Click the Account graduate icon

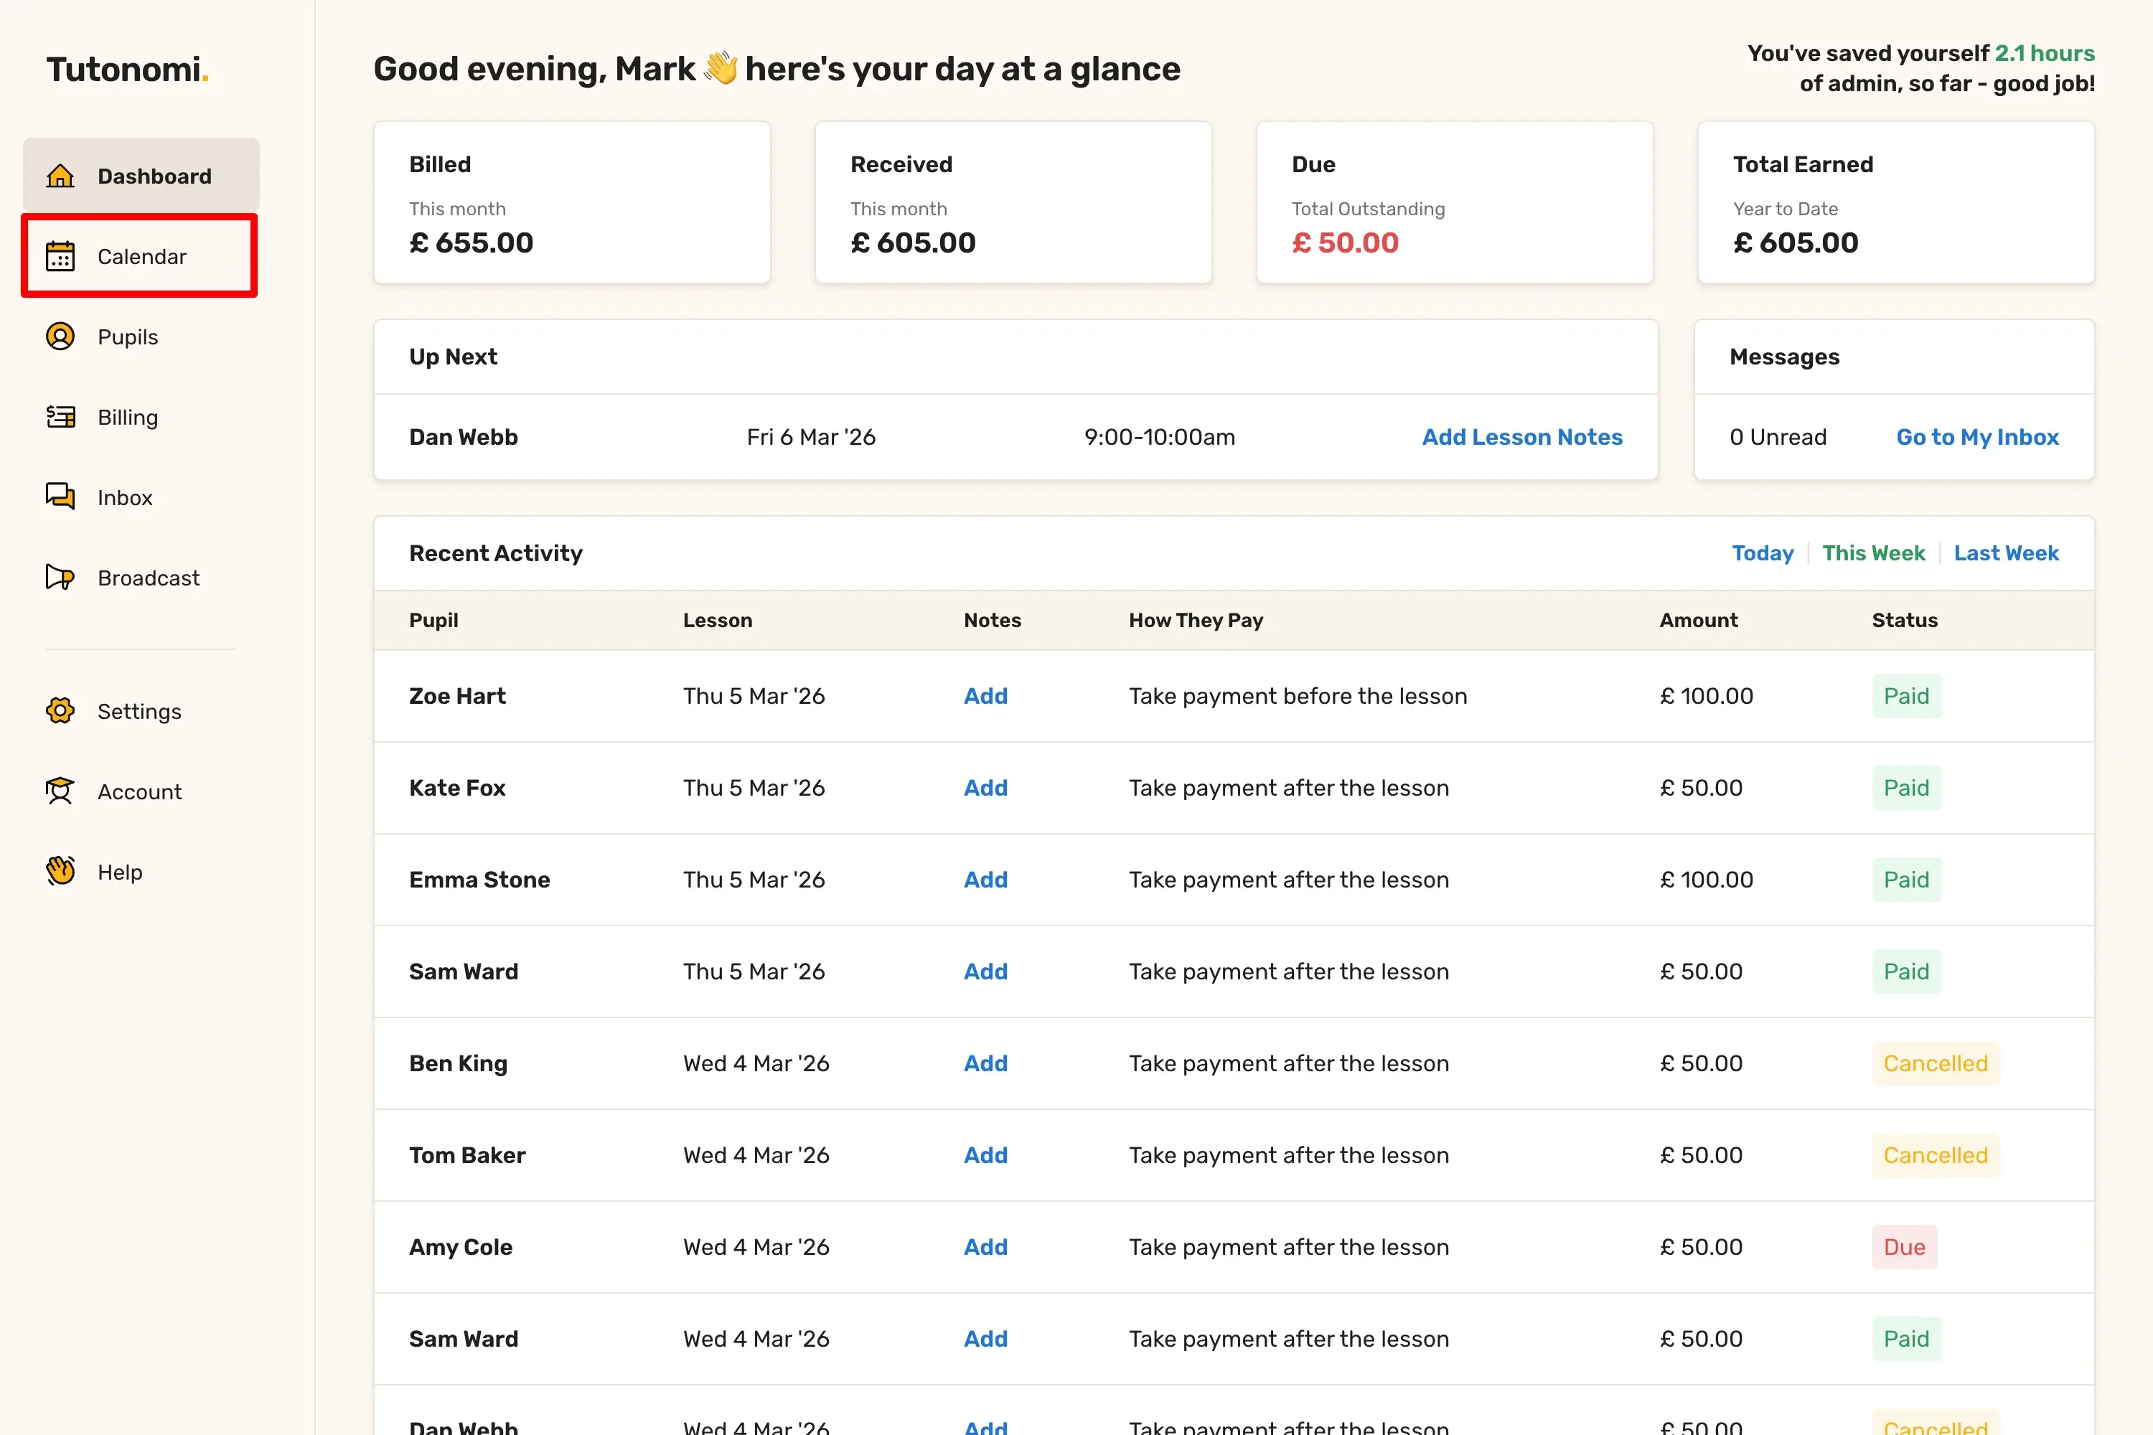coord(60,791)
